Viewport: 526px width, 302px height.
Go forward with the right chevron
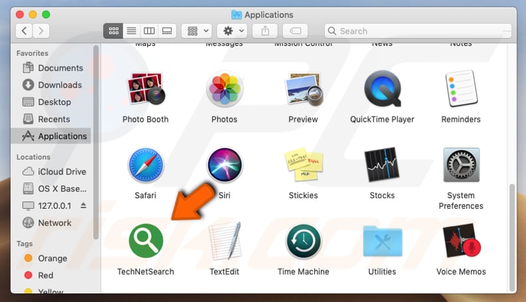(x=41, y=31)
